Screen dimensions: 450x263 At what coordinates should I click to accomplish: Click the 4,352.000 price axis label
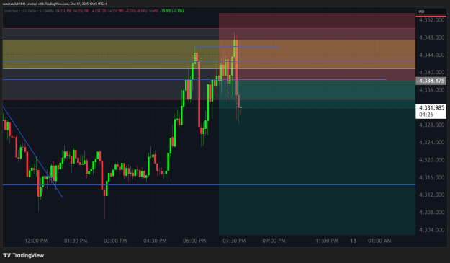(x=431, y=20)
